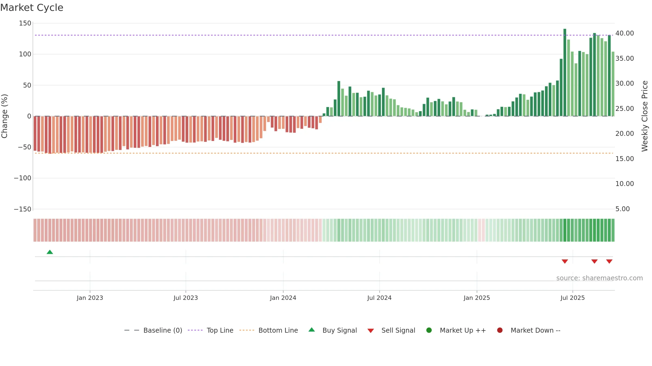Click the green Market Up circle icon
The height and width of the screenshot is (366, 652).
pos(429,330)
